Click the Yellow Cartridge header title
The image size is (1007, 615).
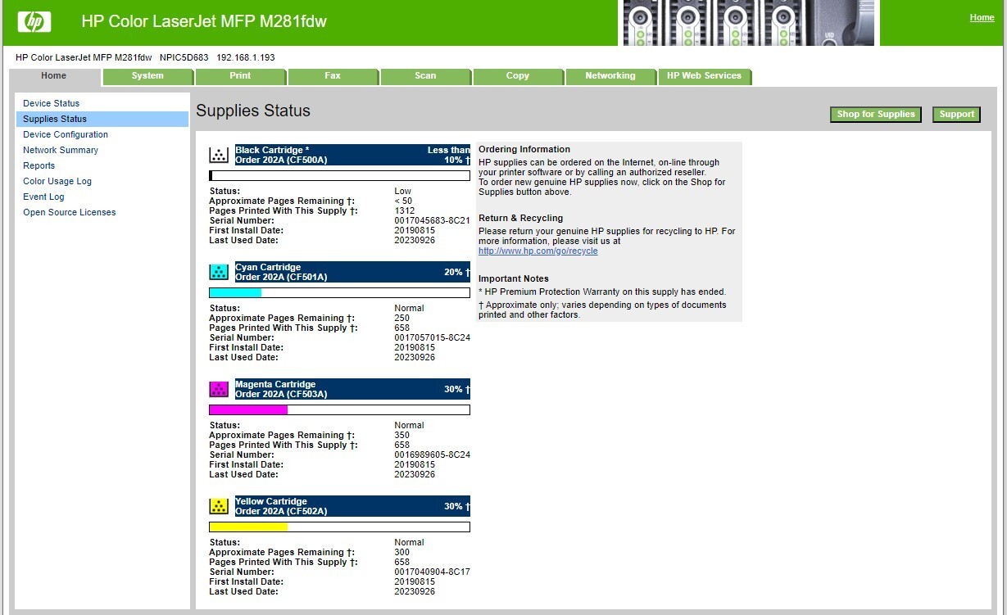(x=271, y=502)
